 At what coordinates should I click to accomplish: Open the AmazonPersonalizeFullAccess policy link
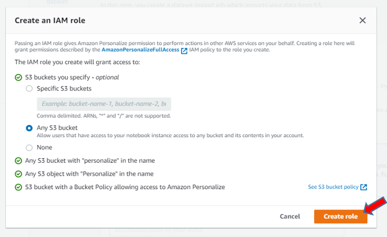pos(140,50)
